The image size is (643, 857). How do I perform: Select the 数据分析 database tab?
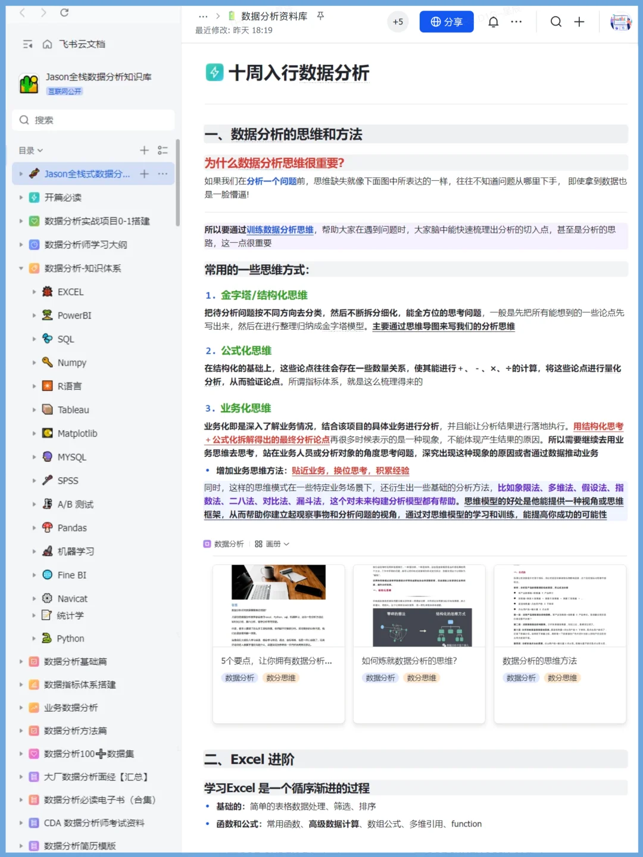pyautogui.click(x=224, y=544)
